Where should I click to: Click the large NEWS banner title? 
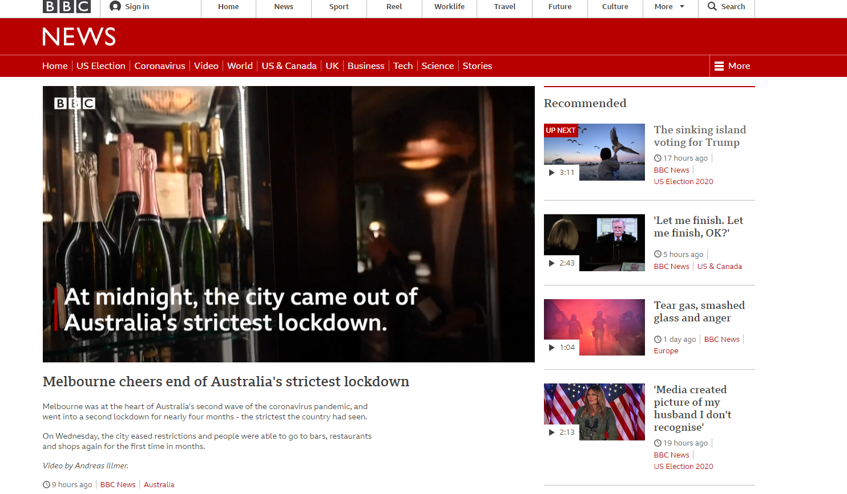pos(79,37)
